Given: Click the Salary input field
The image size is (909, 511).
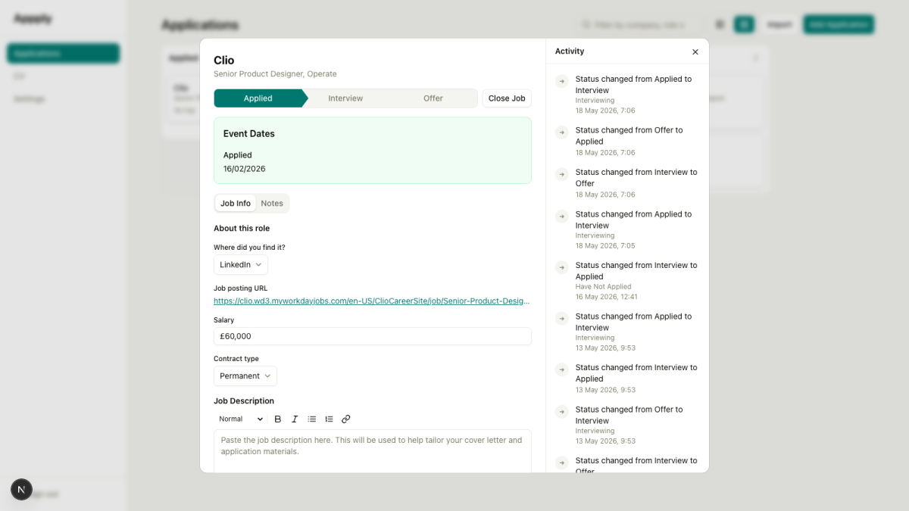Looking at the screenshot, I should (373, 336).
